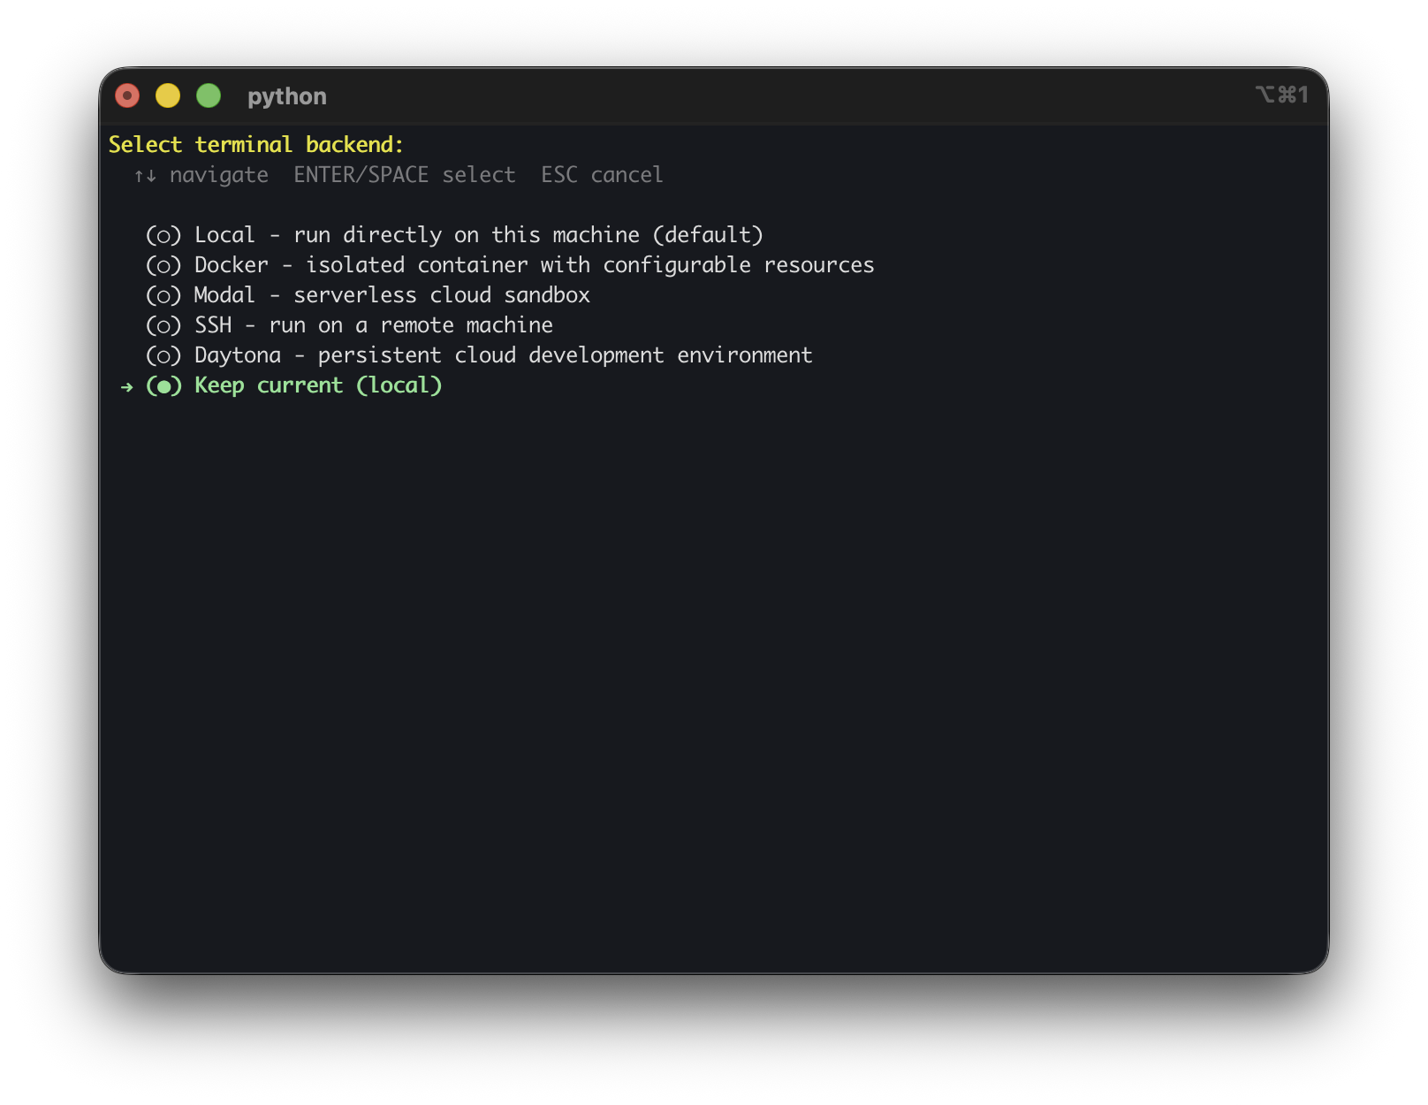Click the 'ENTER/SPACE select' hint text
1428x1105 pixels.
click(405, 175)
